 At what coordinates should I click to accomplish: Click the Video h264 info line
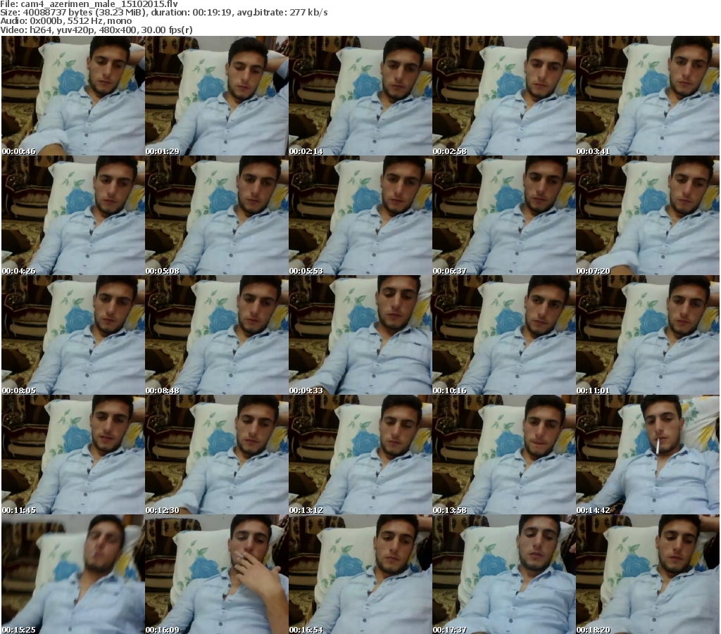tap(96, 30)
